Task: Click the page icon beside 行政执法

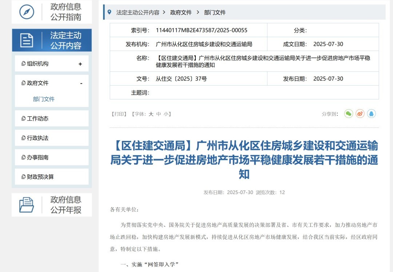Action: coord(23,138)
